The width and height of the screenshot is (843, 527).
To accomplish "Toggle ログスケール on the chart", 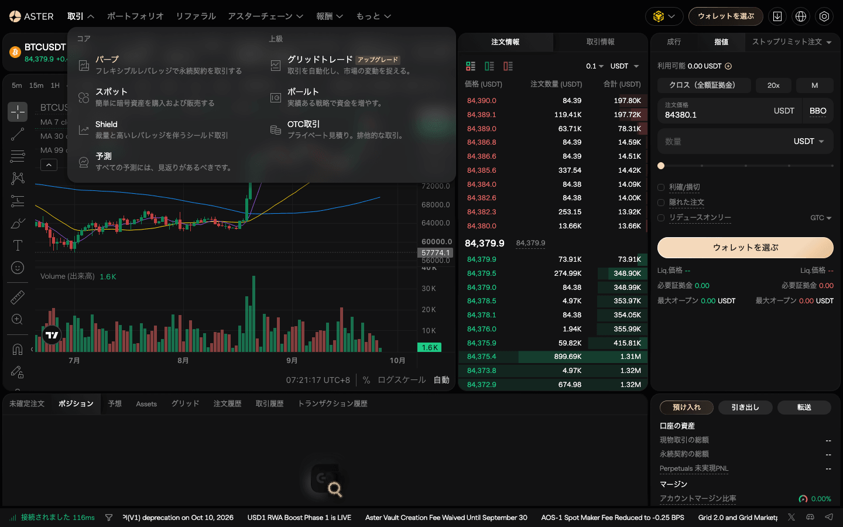I will [x=402, y=380].
